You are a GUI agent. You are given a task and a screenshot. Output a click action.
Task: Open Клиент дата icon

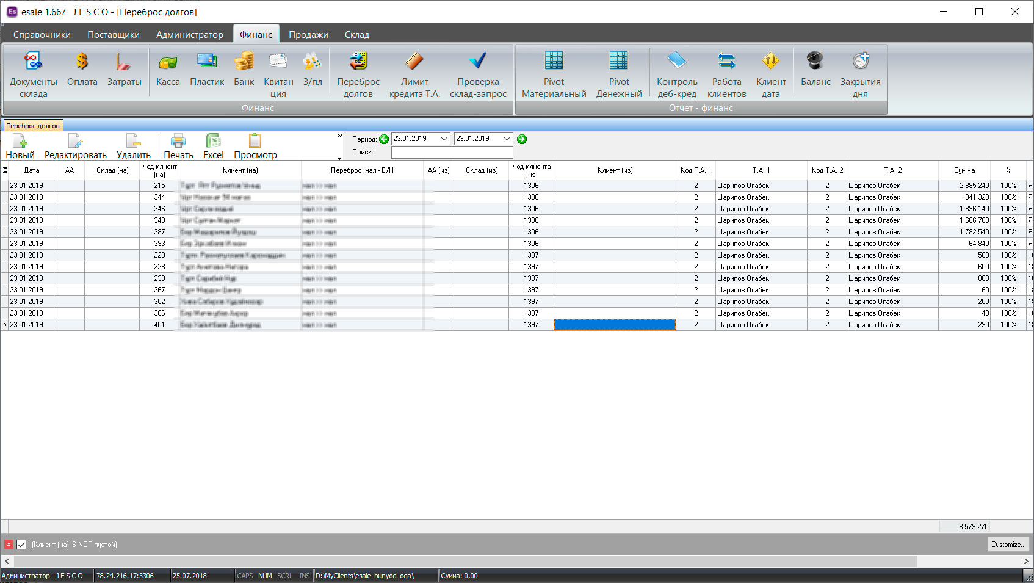coord(771,74)
